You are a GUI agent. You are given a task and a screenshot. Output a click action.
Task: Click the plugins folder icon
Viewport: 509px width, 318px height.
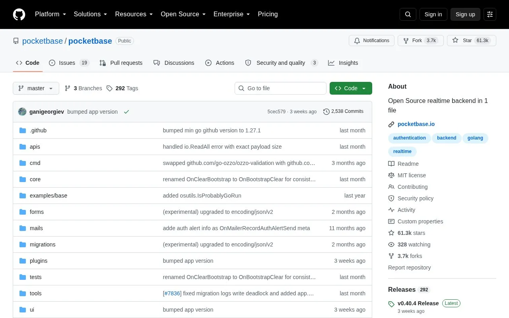[23, 261]
